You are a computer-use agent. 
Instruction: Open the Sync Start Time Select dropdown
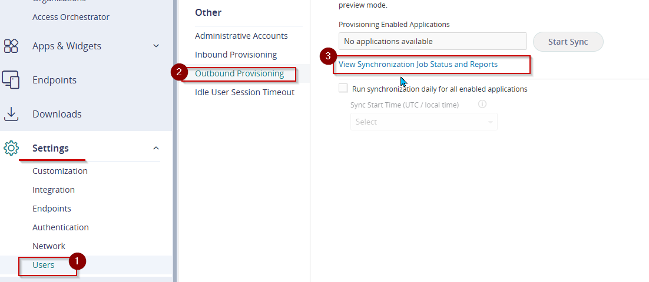424,122
